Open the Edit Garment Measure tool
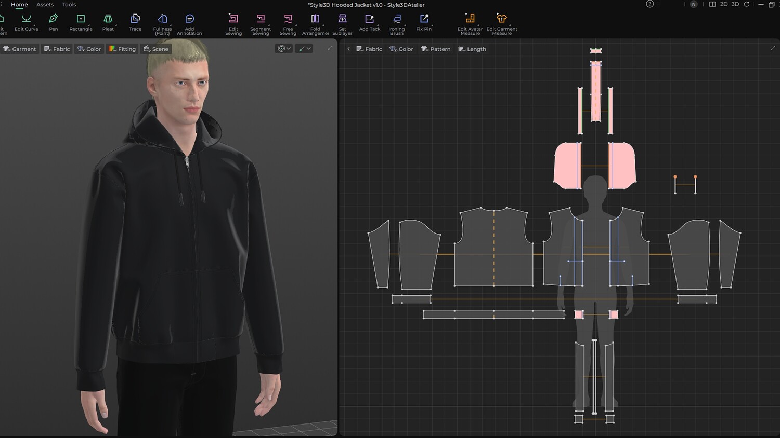 pos(502,24)
